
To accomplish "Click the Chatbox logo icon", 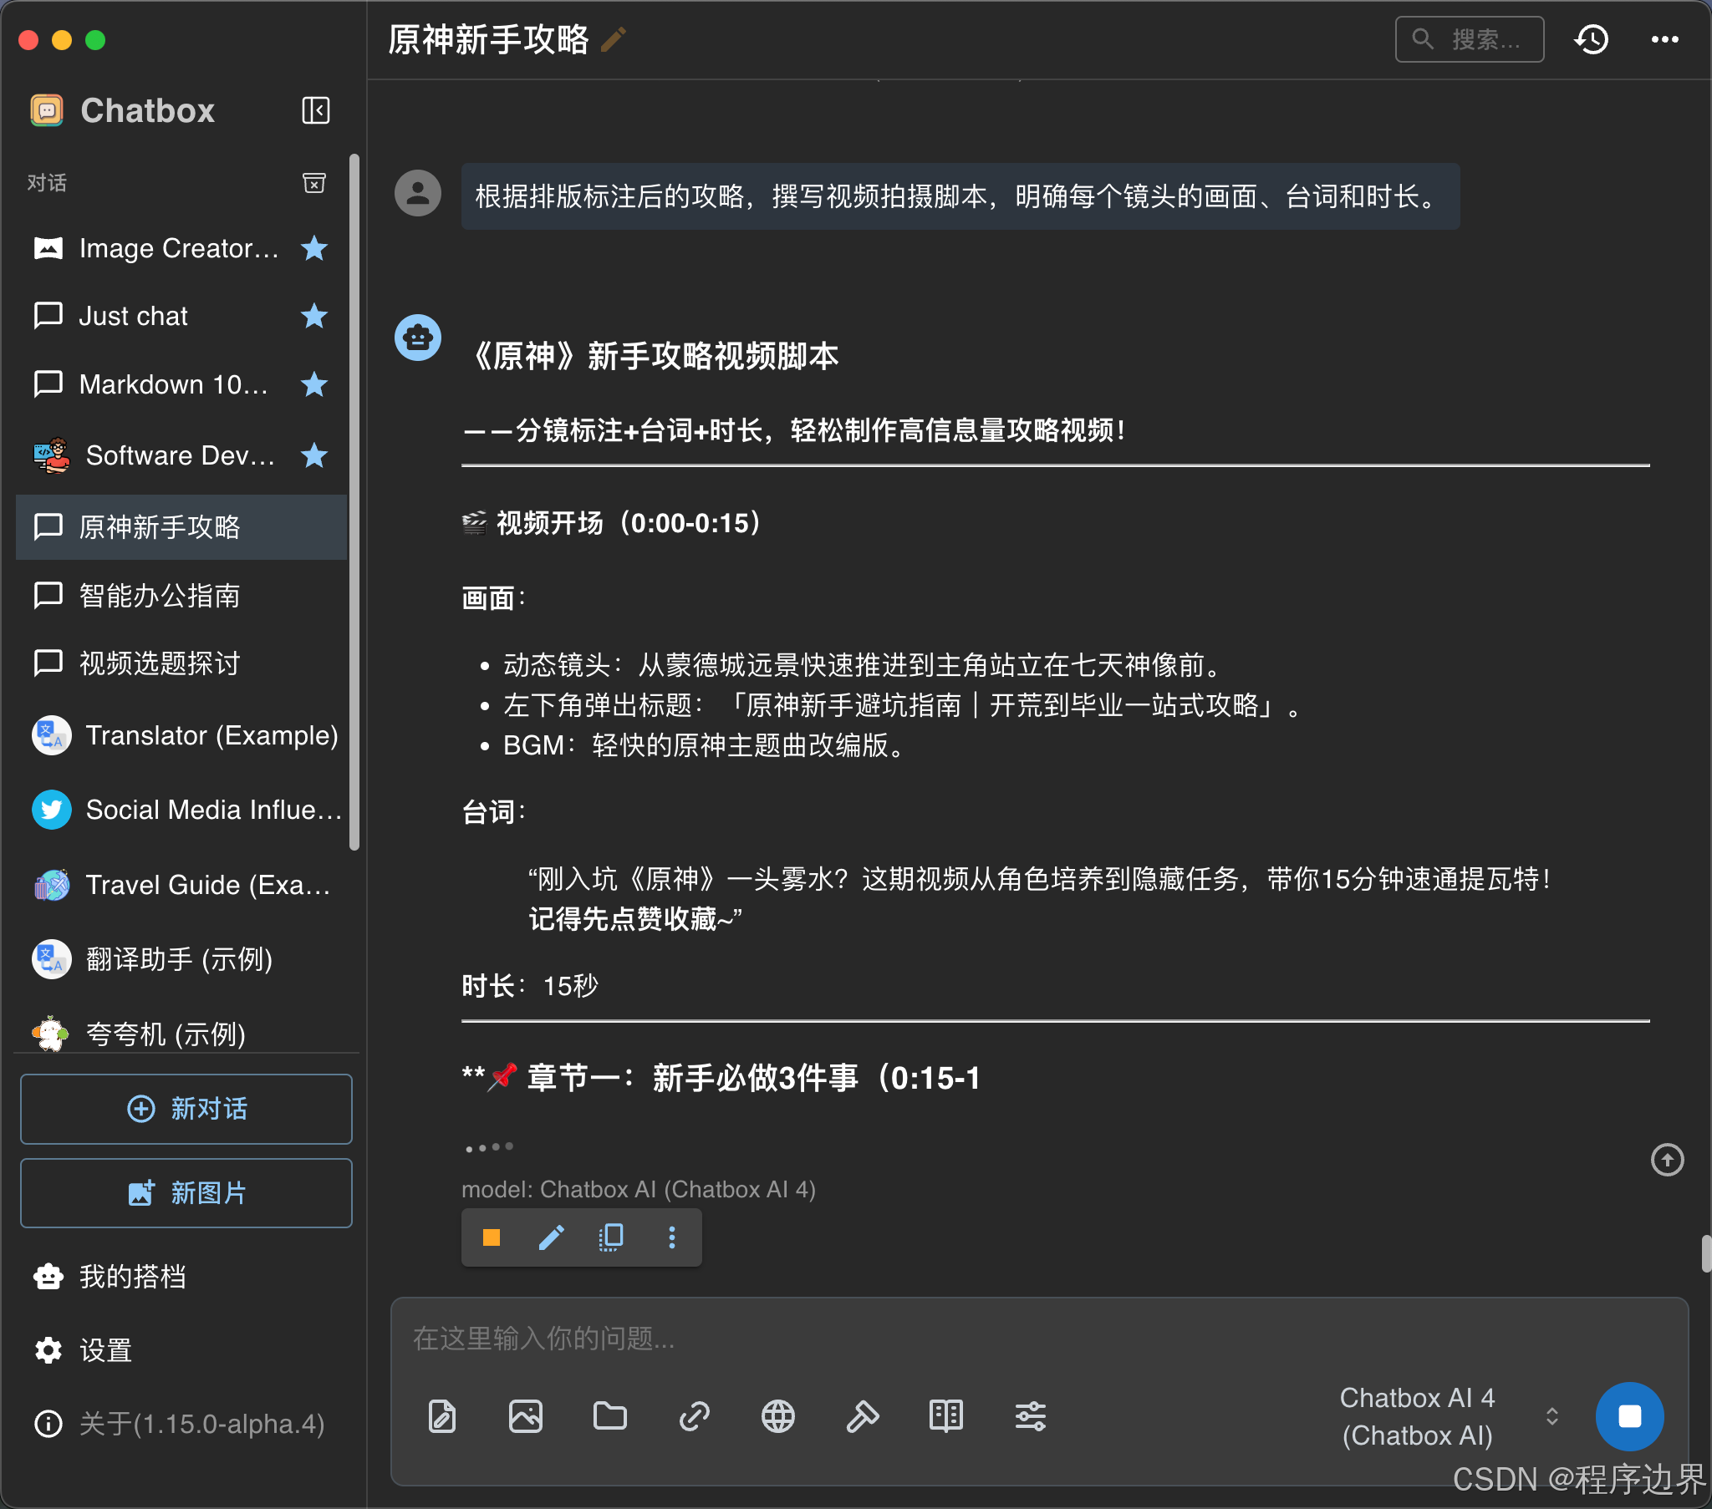I will pos(47,110).
